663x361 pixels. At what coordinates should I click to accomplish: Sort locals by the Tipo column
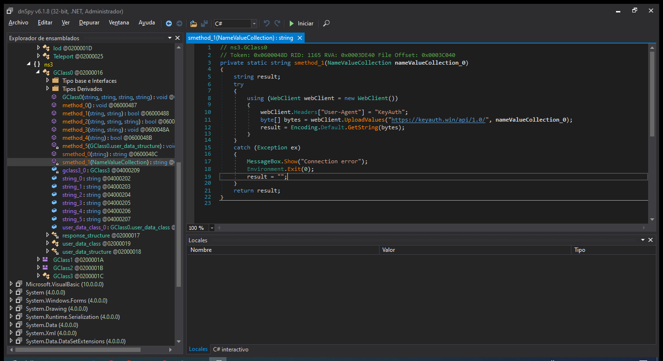pos(614,250)
